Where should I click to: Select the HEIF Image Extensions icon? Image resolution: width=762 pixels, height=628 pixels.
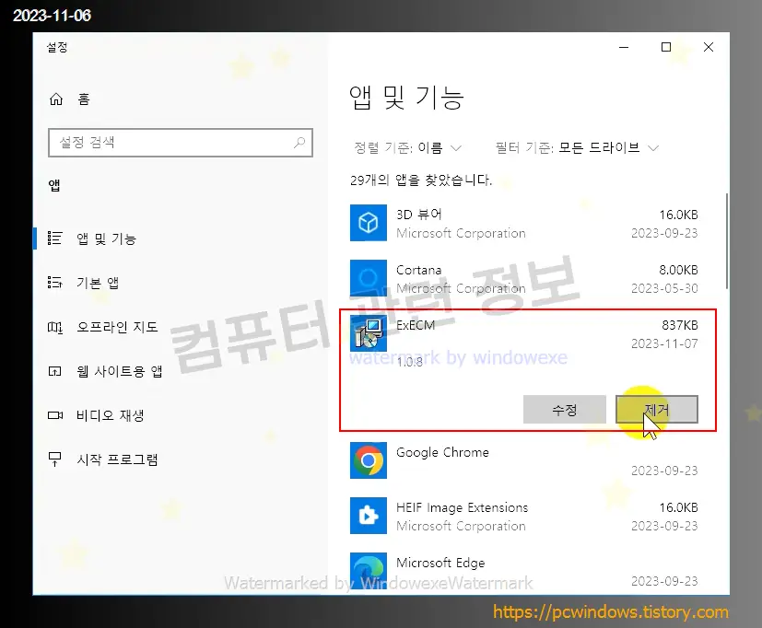point(369,516)
